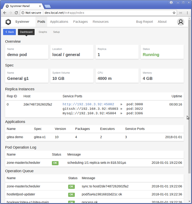
Task: Click gitssh://192.168.3.92:45003 port entry
Action: tap(90, 109)
